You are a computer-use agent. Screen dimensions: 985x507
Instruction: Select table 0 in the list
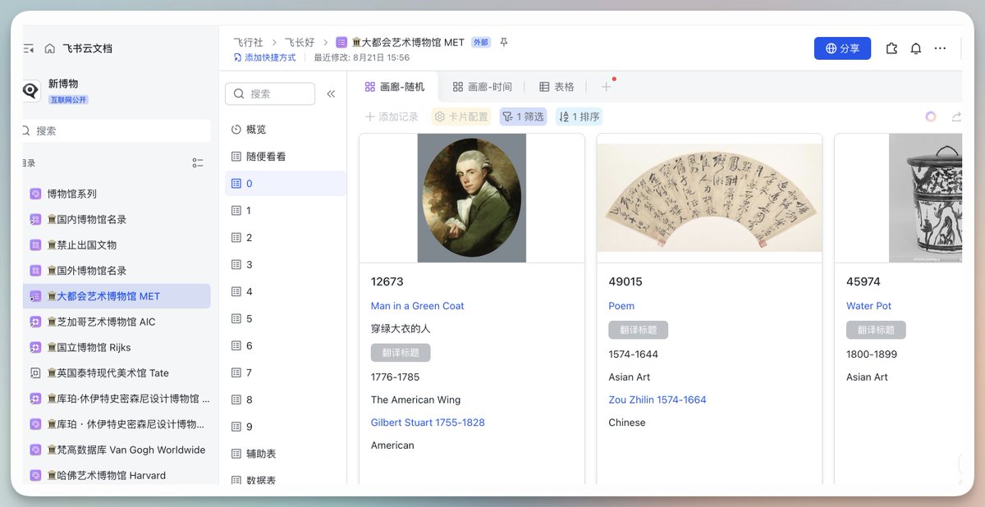(285, 184)
